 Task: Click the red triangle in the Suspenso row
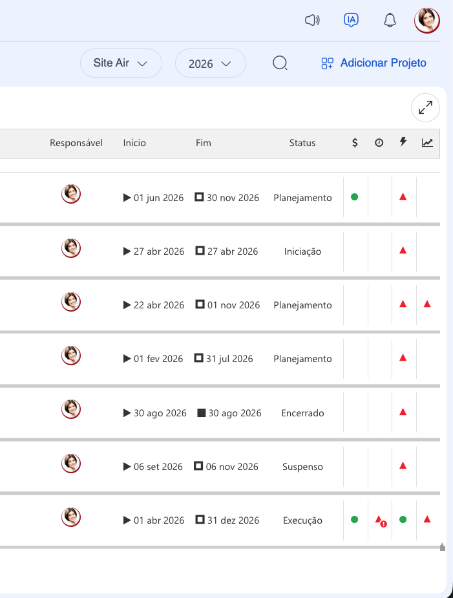click(403, 465)
